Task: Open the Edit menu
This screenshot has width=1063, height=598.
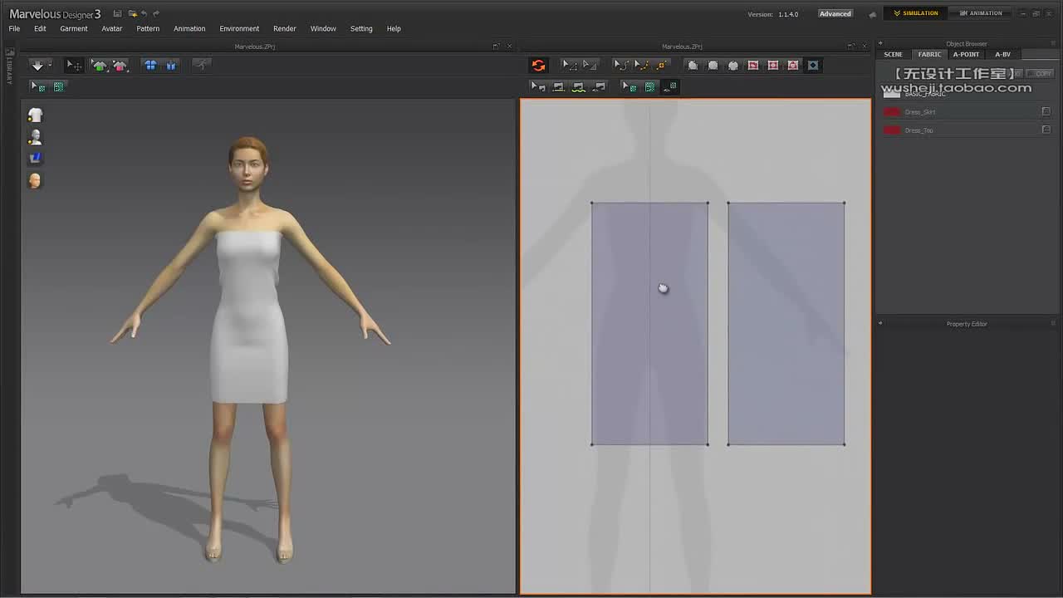Action: [40, 28]
